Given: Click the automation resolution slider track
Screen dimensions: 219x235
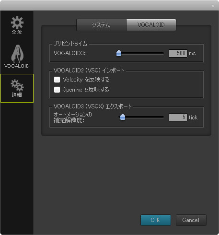Looking at the screenshot, I should 141,117.
